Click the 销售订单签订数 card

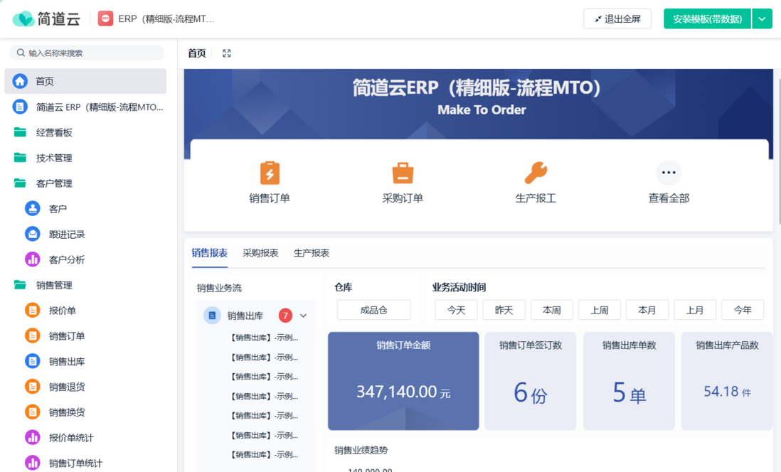[x=531, y=381]
